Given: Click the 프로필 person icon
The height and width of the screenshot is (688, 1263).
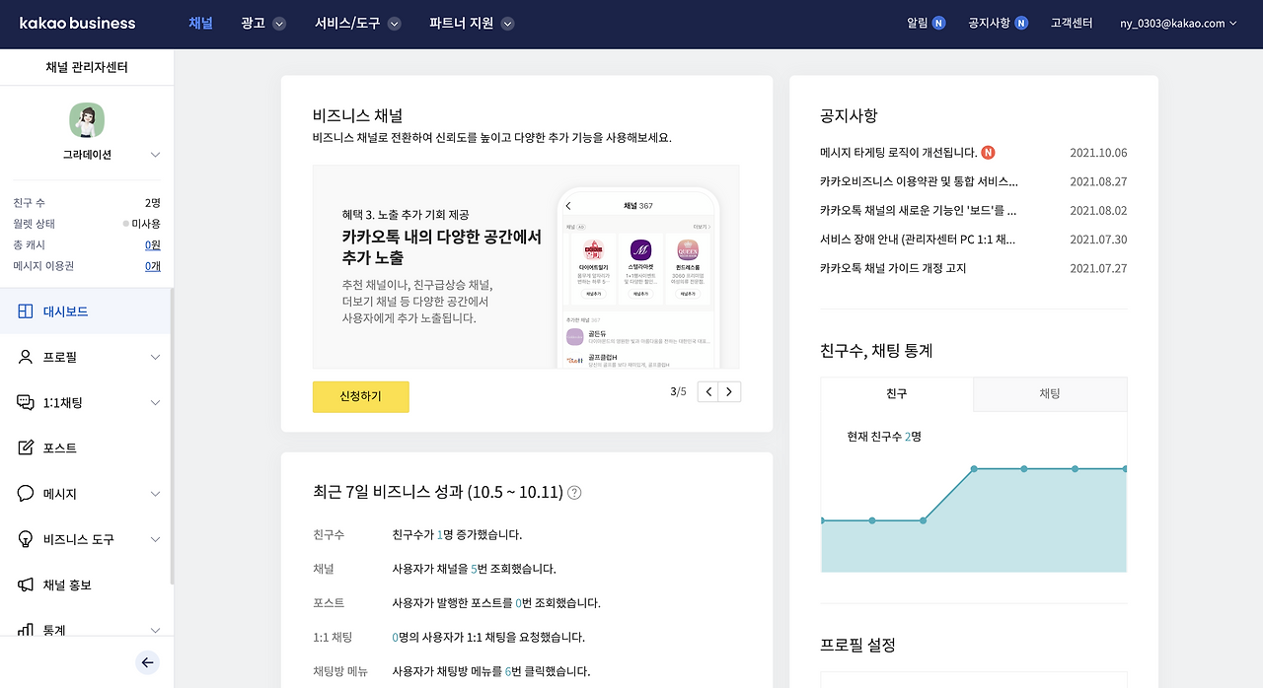Looking at the screenshot, I should [x=26, y=357].
